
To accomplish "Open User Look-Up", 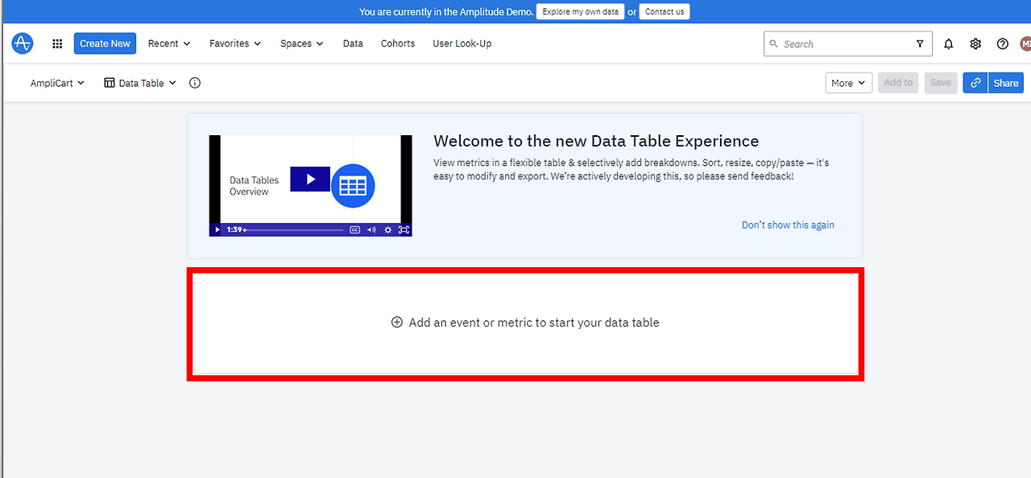I will coord(462,43).
